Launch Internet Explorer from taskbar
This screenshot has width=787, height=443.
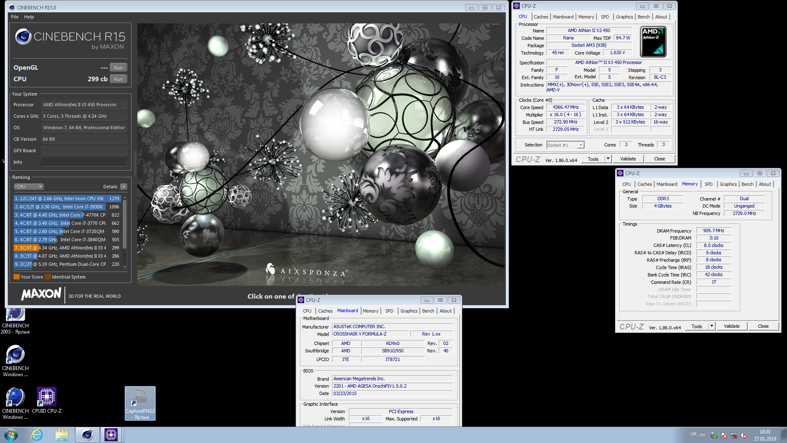coord(37,435)
